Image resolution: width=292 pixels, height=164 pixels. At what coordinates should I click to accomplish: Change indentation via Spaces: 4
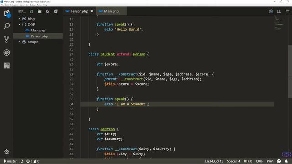coord(233,161)
